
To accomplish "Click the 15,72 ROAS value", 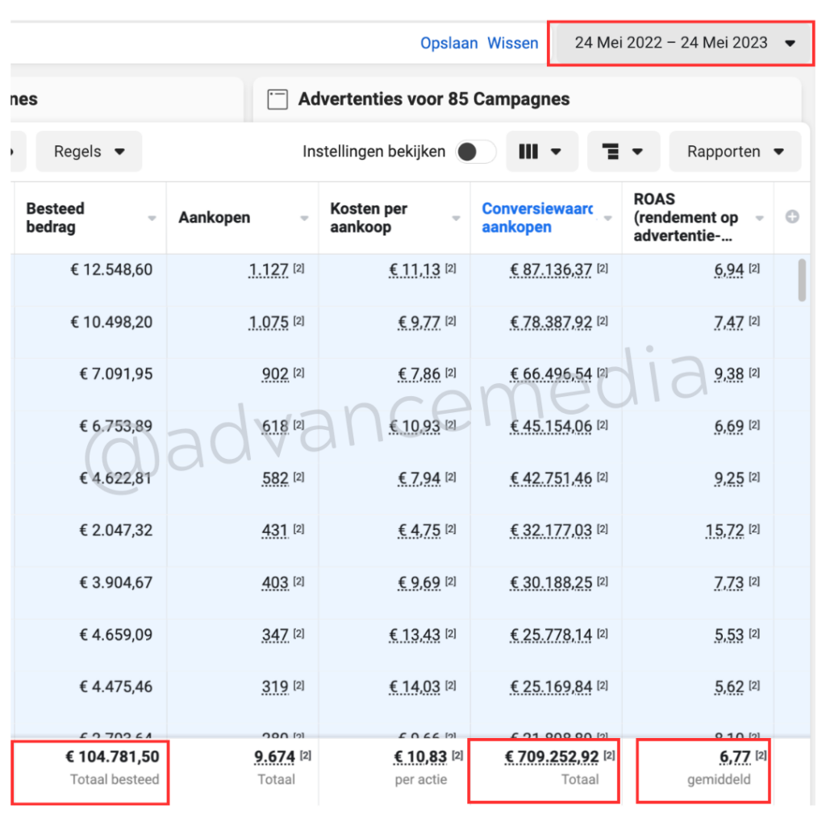I will pyautogui.click(x=724, y=531).
